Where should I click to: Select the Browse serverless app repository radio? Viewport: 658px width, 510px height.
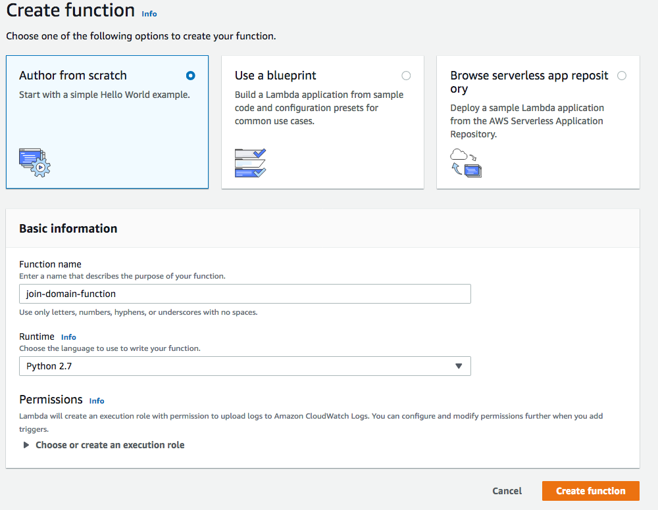coord(622,76)
